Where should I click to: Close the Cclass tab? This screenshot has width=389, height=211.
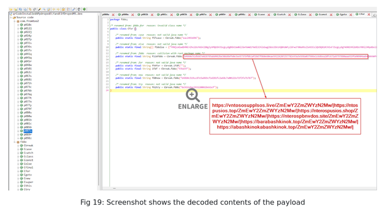(x=310, y=15)
